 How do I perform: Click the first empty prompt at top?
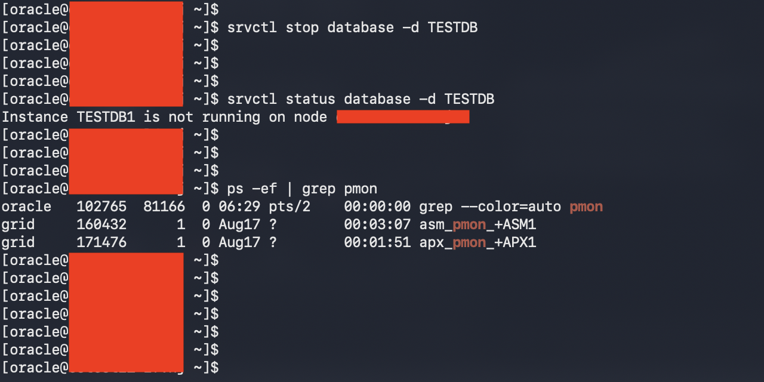[111, 10]
